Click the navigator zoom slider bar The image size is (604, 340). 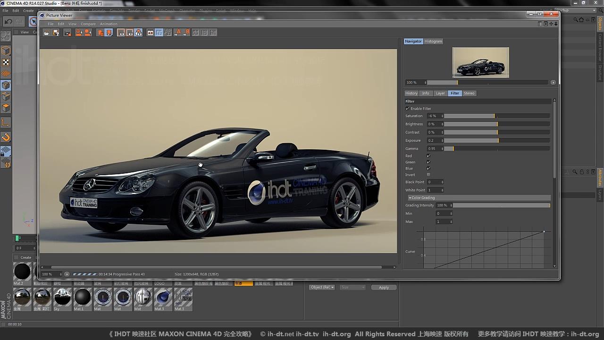tap(488, 82)
